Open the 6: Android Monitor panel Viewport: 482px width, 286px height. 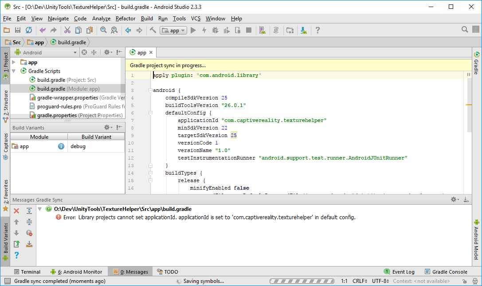(x=76, y=272)
